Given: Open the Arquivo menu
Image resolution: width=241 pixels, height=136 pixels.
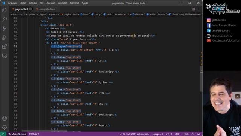Looking at the screenshot, I should [x=12, y=3].
